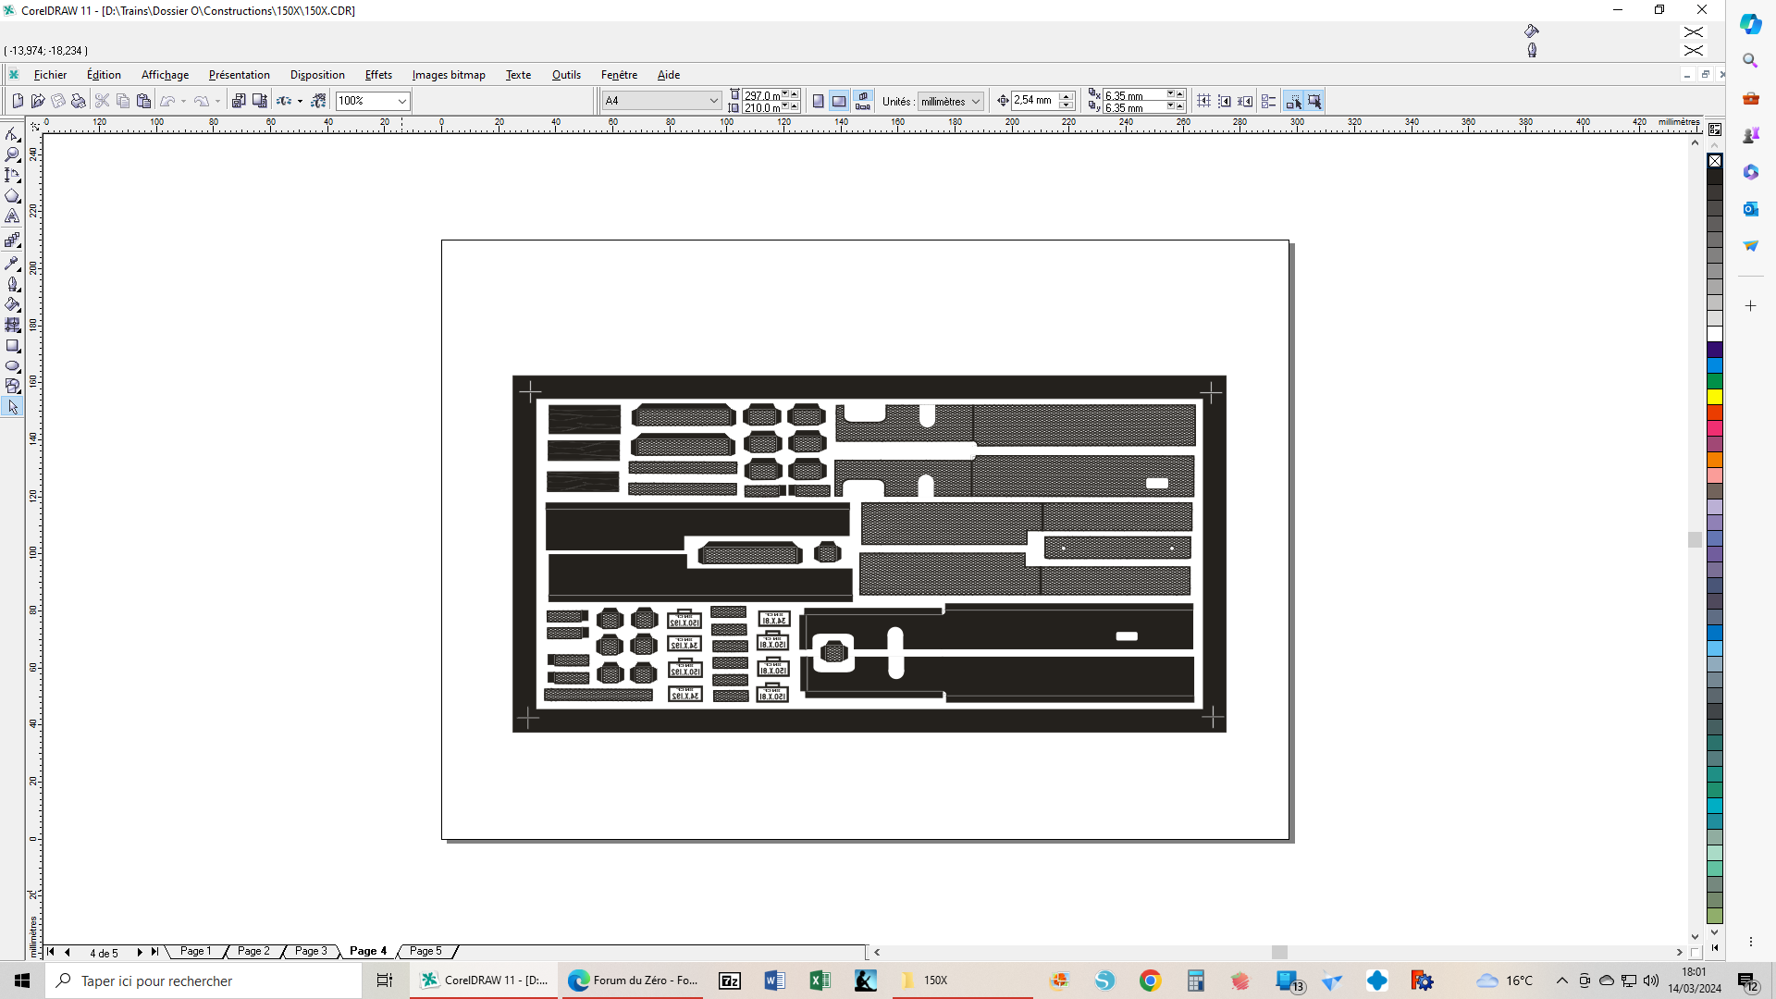This screenshot has width=1776, height=999.
Task: Select the Rectangle tool
Action: click(12, 346)
